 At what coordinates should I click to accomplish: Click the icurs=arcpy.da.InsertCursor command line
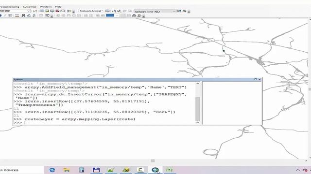100,96
